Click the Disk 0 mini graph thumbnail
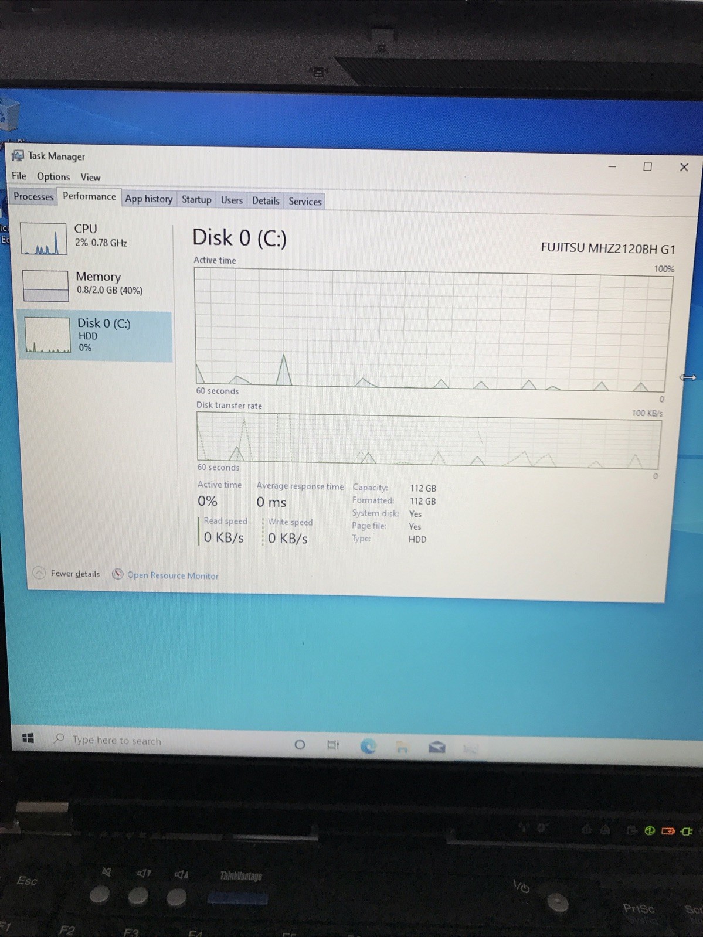This screenshot has width=703, height=937. pyautogui.click(x=47, y=336)
